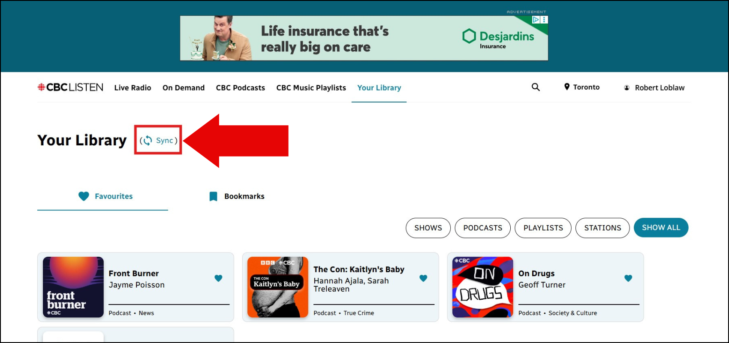729x343 pixels.
Task: Filter favourites by PODCASTS
Action: click(483, 228)
